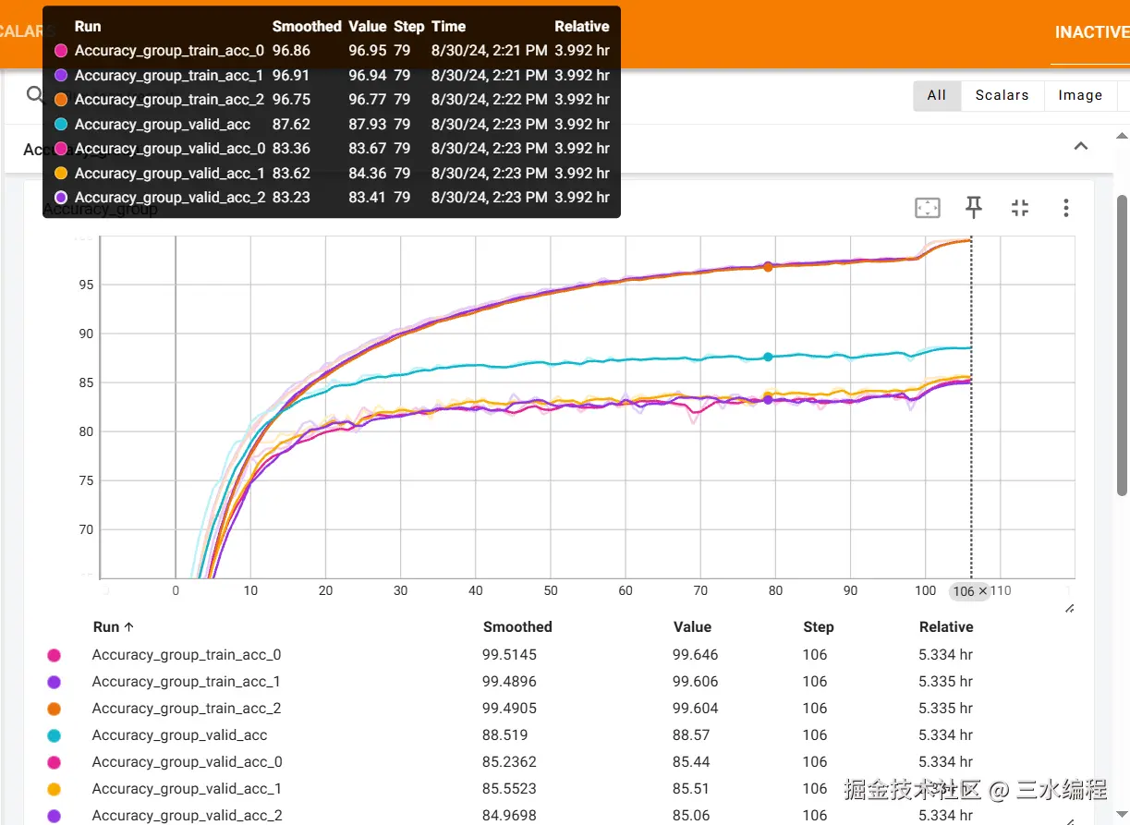
Task: Pin the Accuracy_group card
Action: coord(973,207)
